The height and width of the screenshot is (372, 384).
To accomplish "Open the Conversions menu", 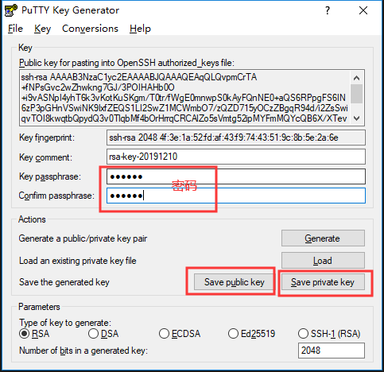I will click(90, 29).
